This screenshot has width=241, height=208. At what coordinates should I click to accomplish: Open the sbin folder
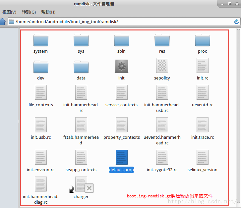pyautogui.click(x=122, y=40)
